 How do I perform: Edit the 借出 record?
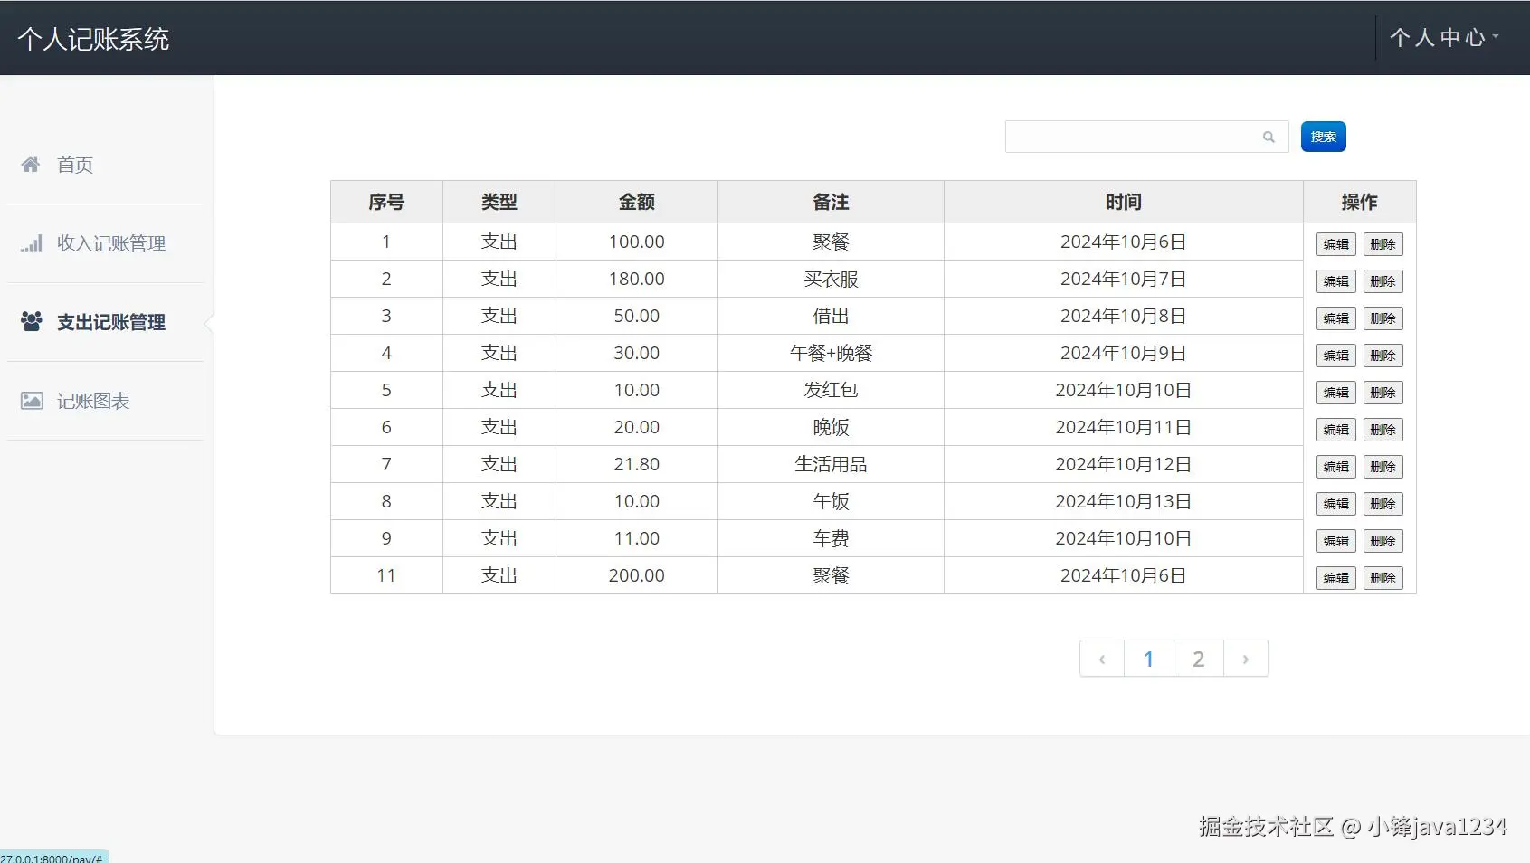coord(1335,318)
